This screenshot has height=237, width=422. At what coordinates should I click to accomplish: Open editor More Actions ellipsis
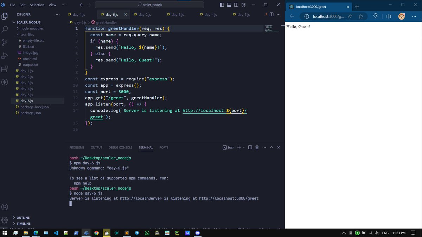[278, 14]
